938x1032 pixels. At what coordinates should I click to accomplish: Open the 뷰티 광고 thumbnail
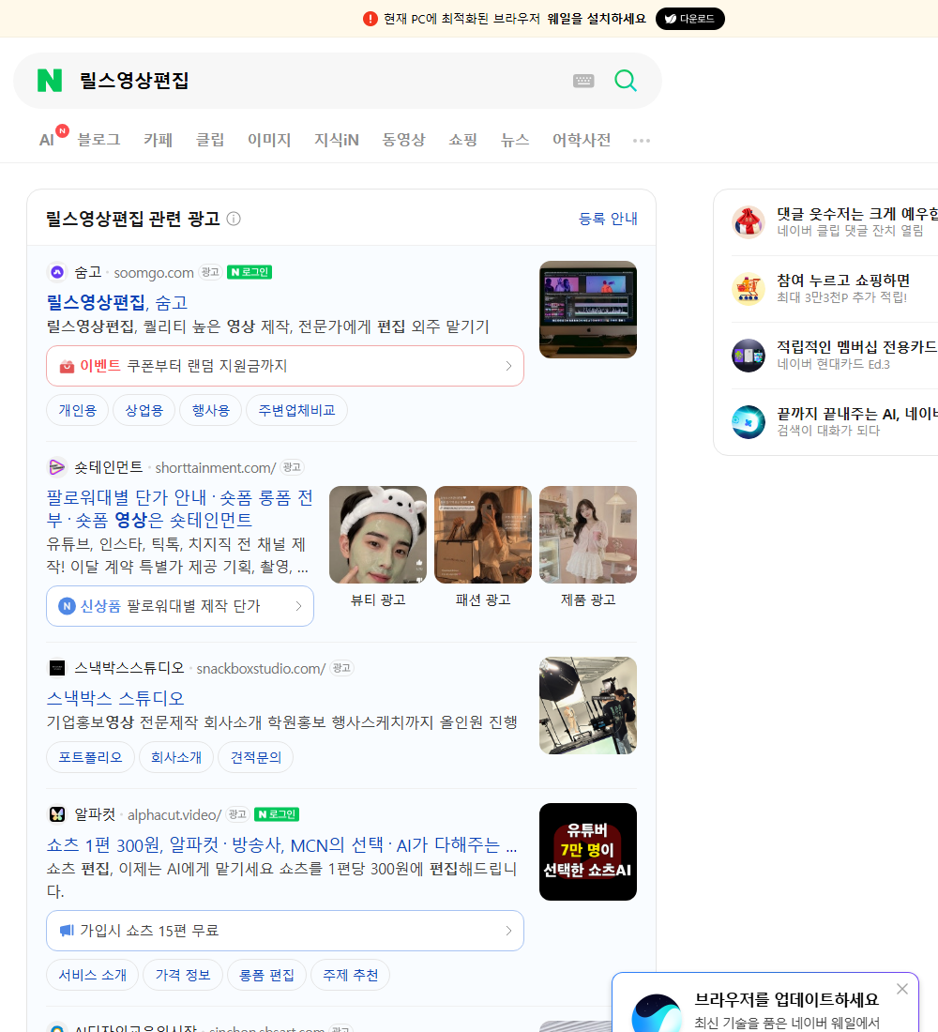pos(378,535)
